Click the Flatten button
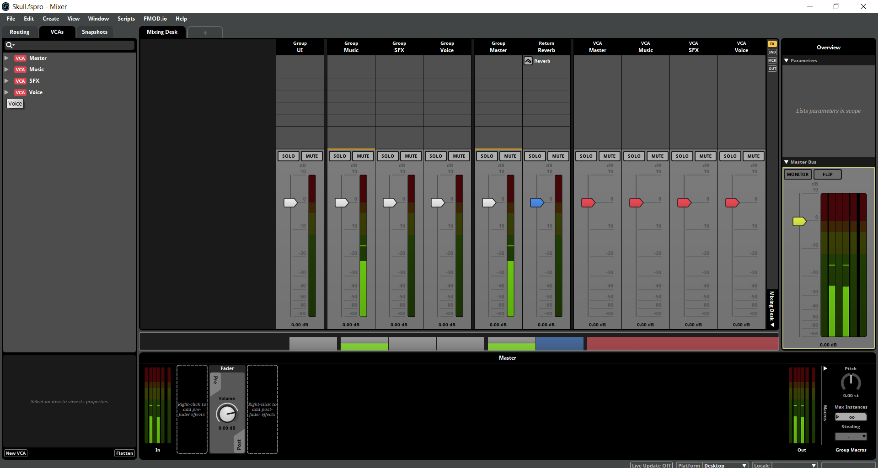 [124, 453]
